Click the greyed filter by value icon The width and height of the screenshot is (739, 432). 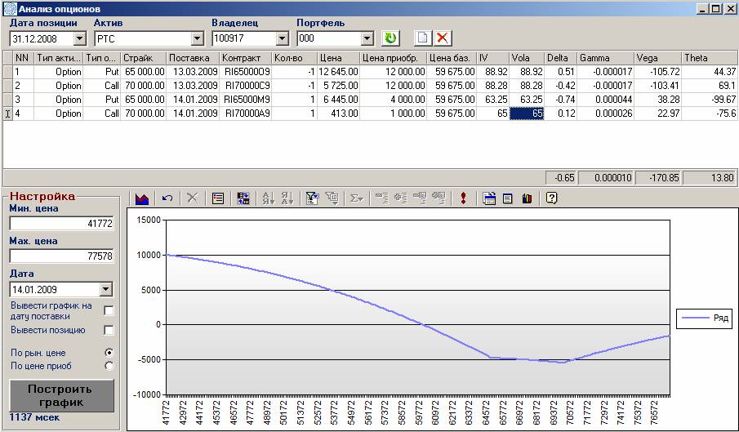tap(332, 198)
